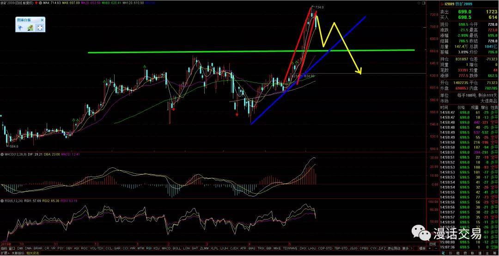The width and height of the screenshot is (499, 256).
Task: Select the TRIX indicator tab
Action: point(261,248)
